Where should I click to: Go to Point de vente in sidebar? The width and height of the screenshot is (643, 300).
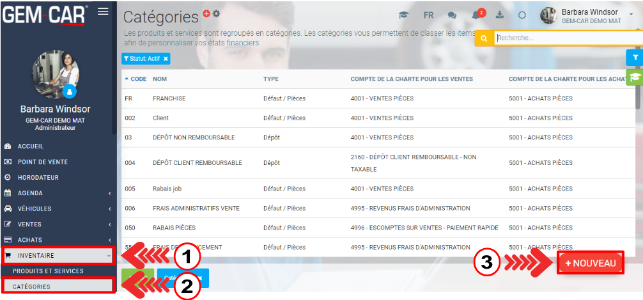coord(42,162)
